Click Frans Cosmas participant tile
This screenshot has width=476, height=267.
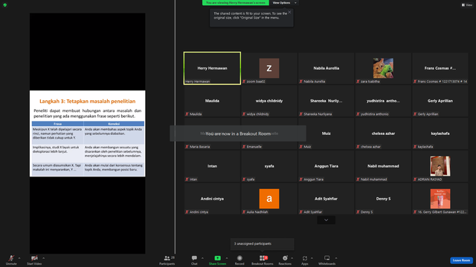[x=440, y=68]
